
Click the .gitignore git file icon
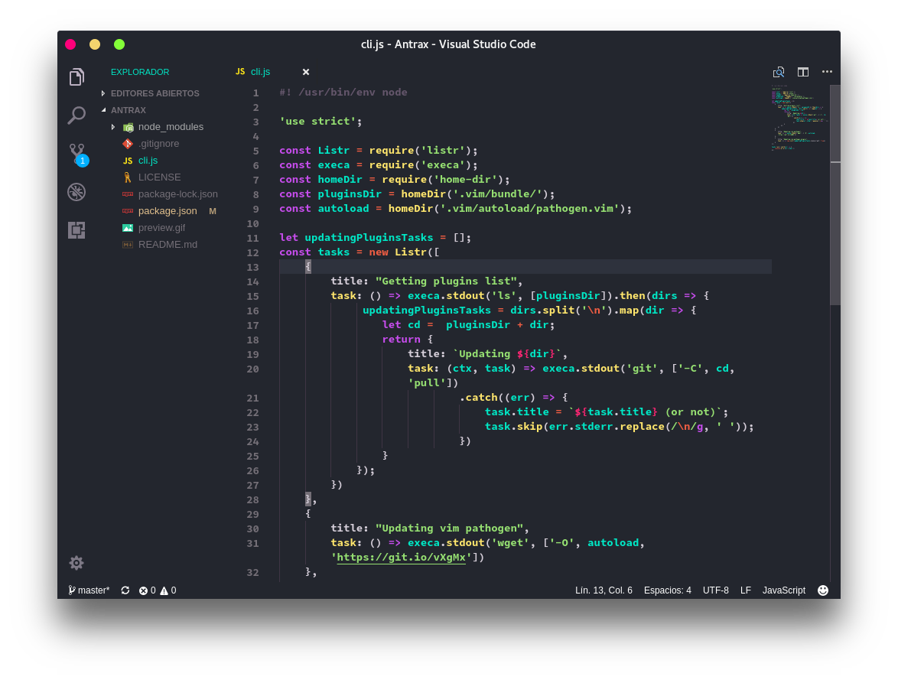(x=128, y=144)
